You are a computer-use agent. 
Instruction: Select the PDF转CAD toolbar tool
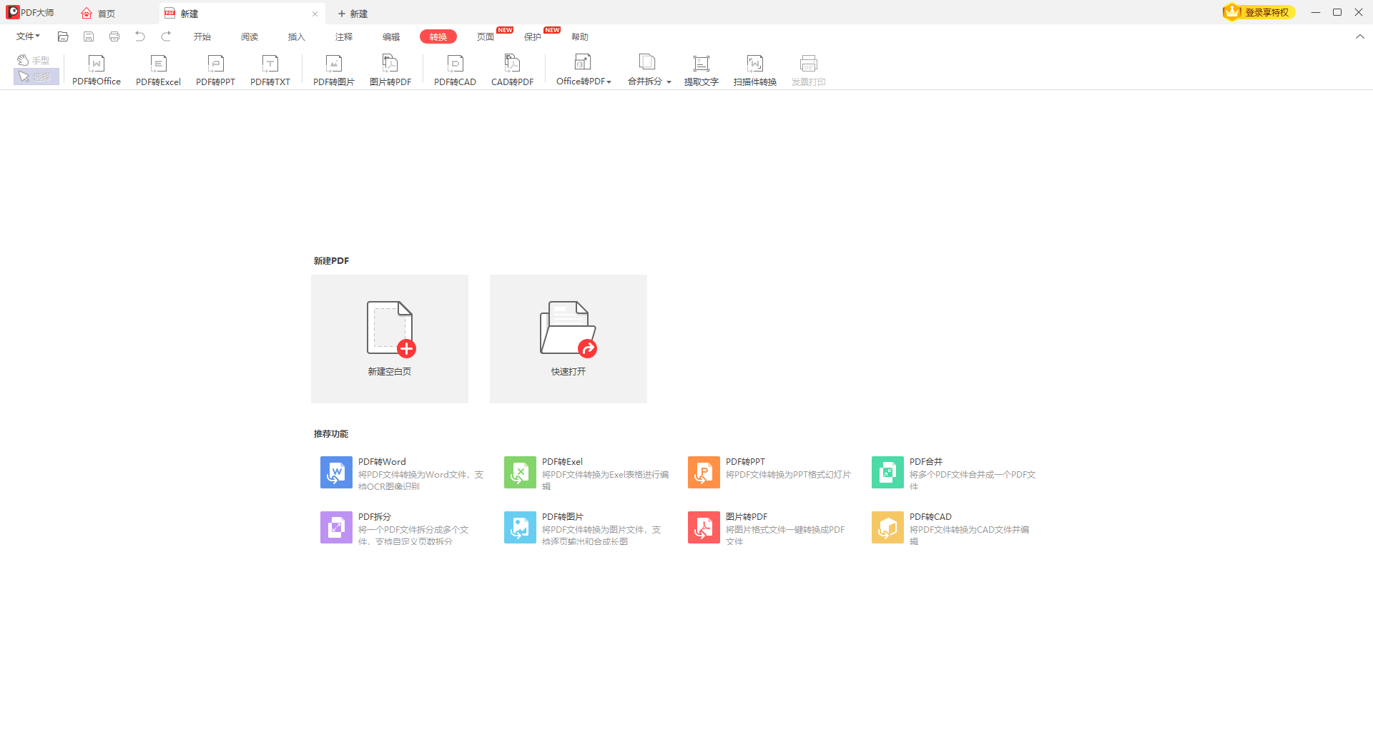coord(455,70)
